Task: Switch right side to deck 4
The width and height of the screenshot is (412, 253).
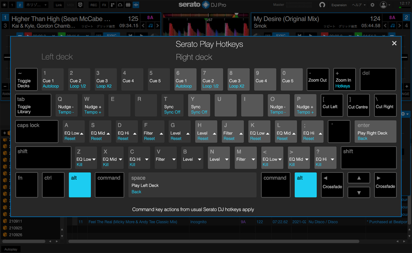Action: click(406, 25)
